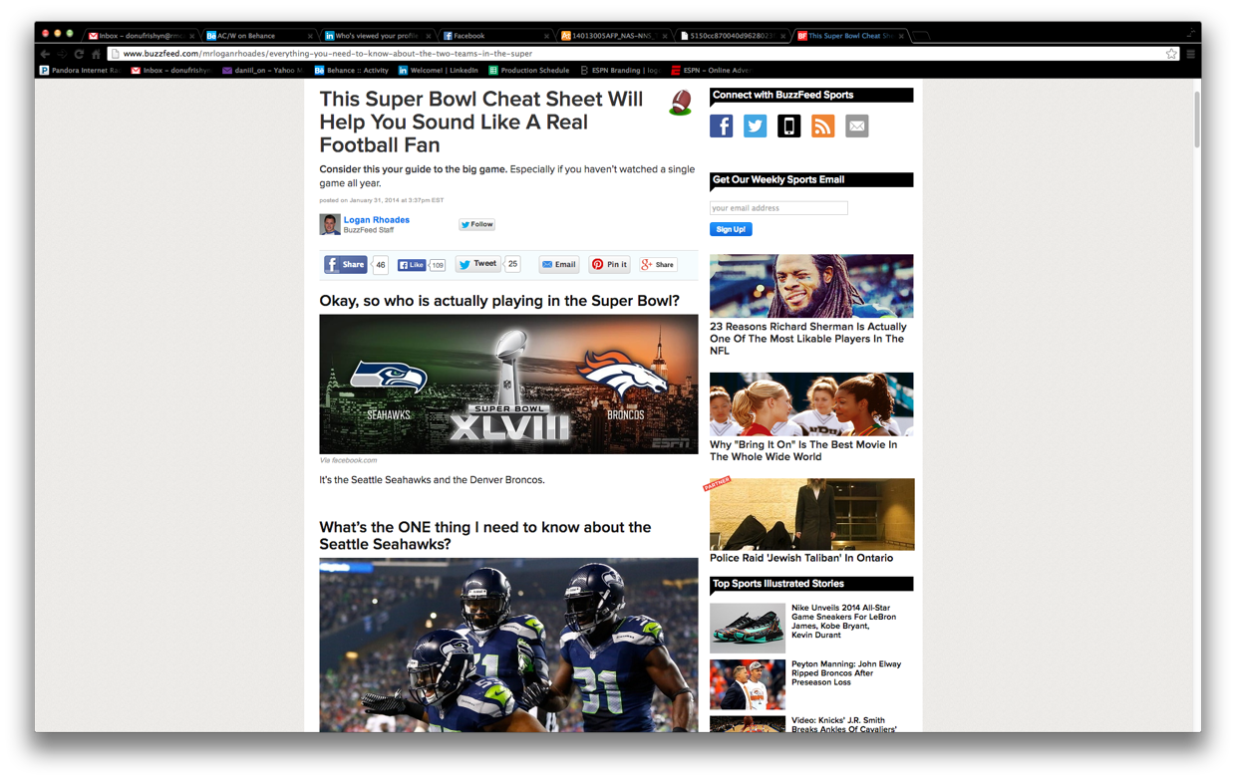Open Behance :: Activity bookmark
The image size is (1236, 780).
352,71
